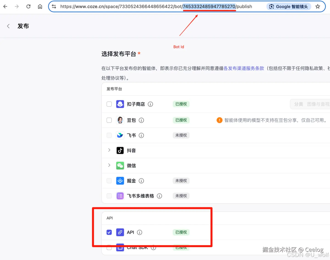Viewport: 330px width, 260px height.
Task: Click 扣子商店 已授权 badge
Action: click(181, 104)
